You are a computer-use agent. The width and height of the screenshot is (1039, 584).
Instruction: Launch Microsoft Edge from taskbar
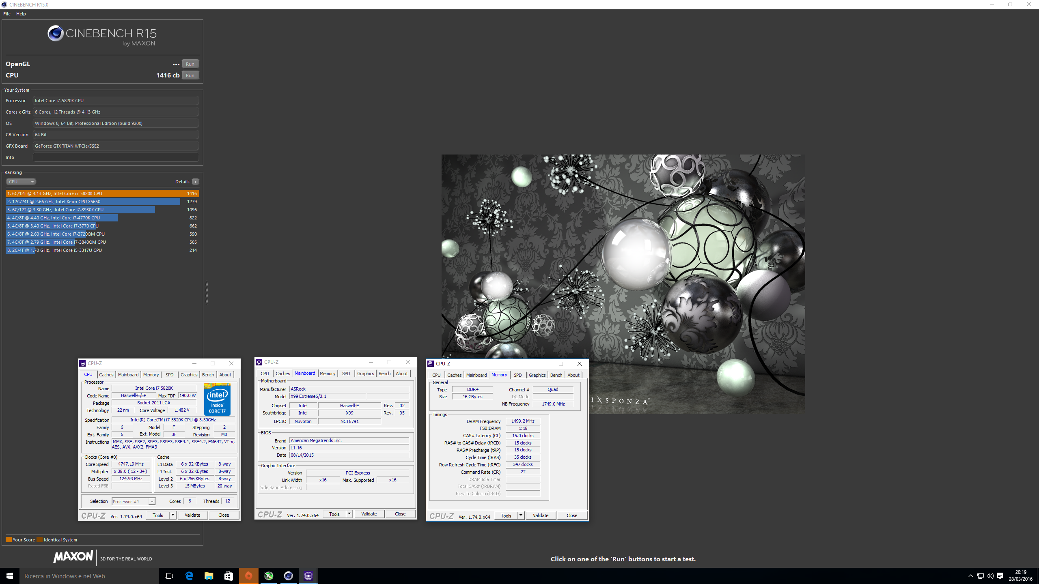(x=189, y=576)
